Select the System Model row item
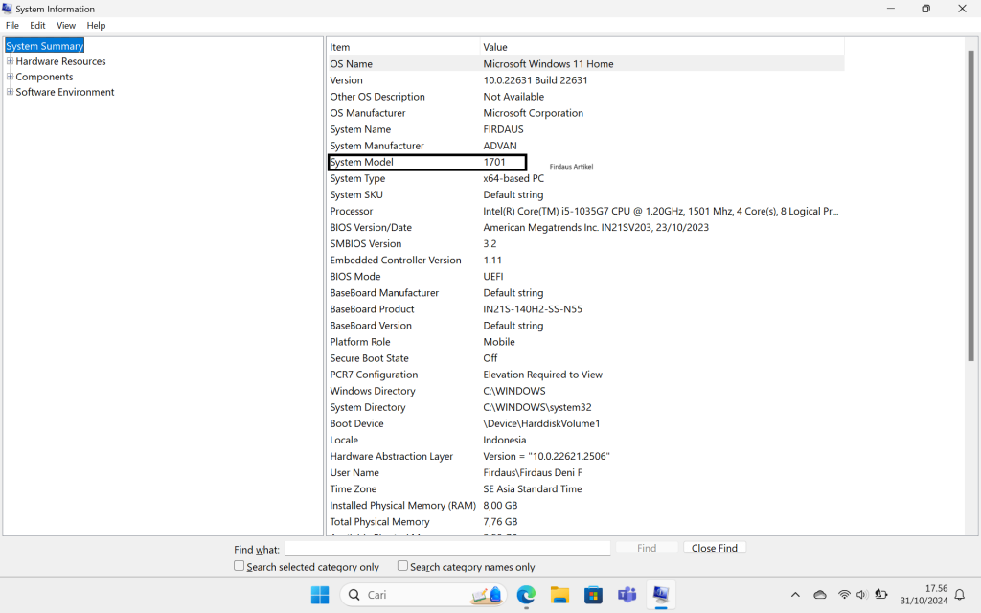981x613 pixels. coord(361,162)
